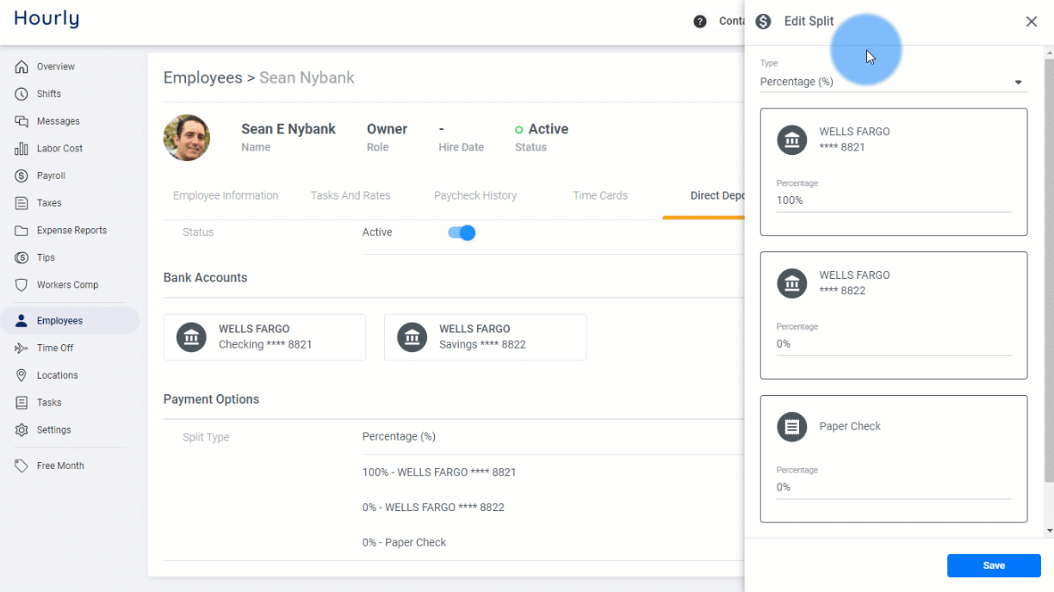The image size is (1054, 592).
Task: Click the Time Off airplane icon
Action: 22,348
